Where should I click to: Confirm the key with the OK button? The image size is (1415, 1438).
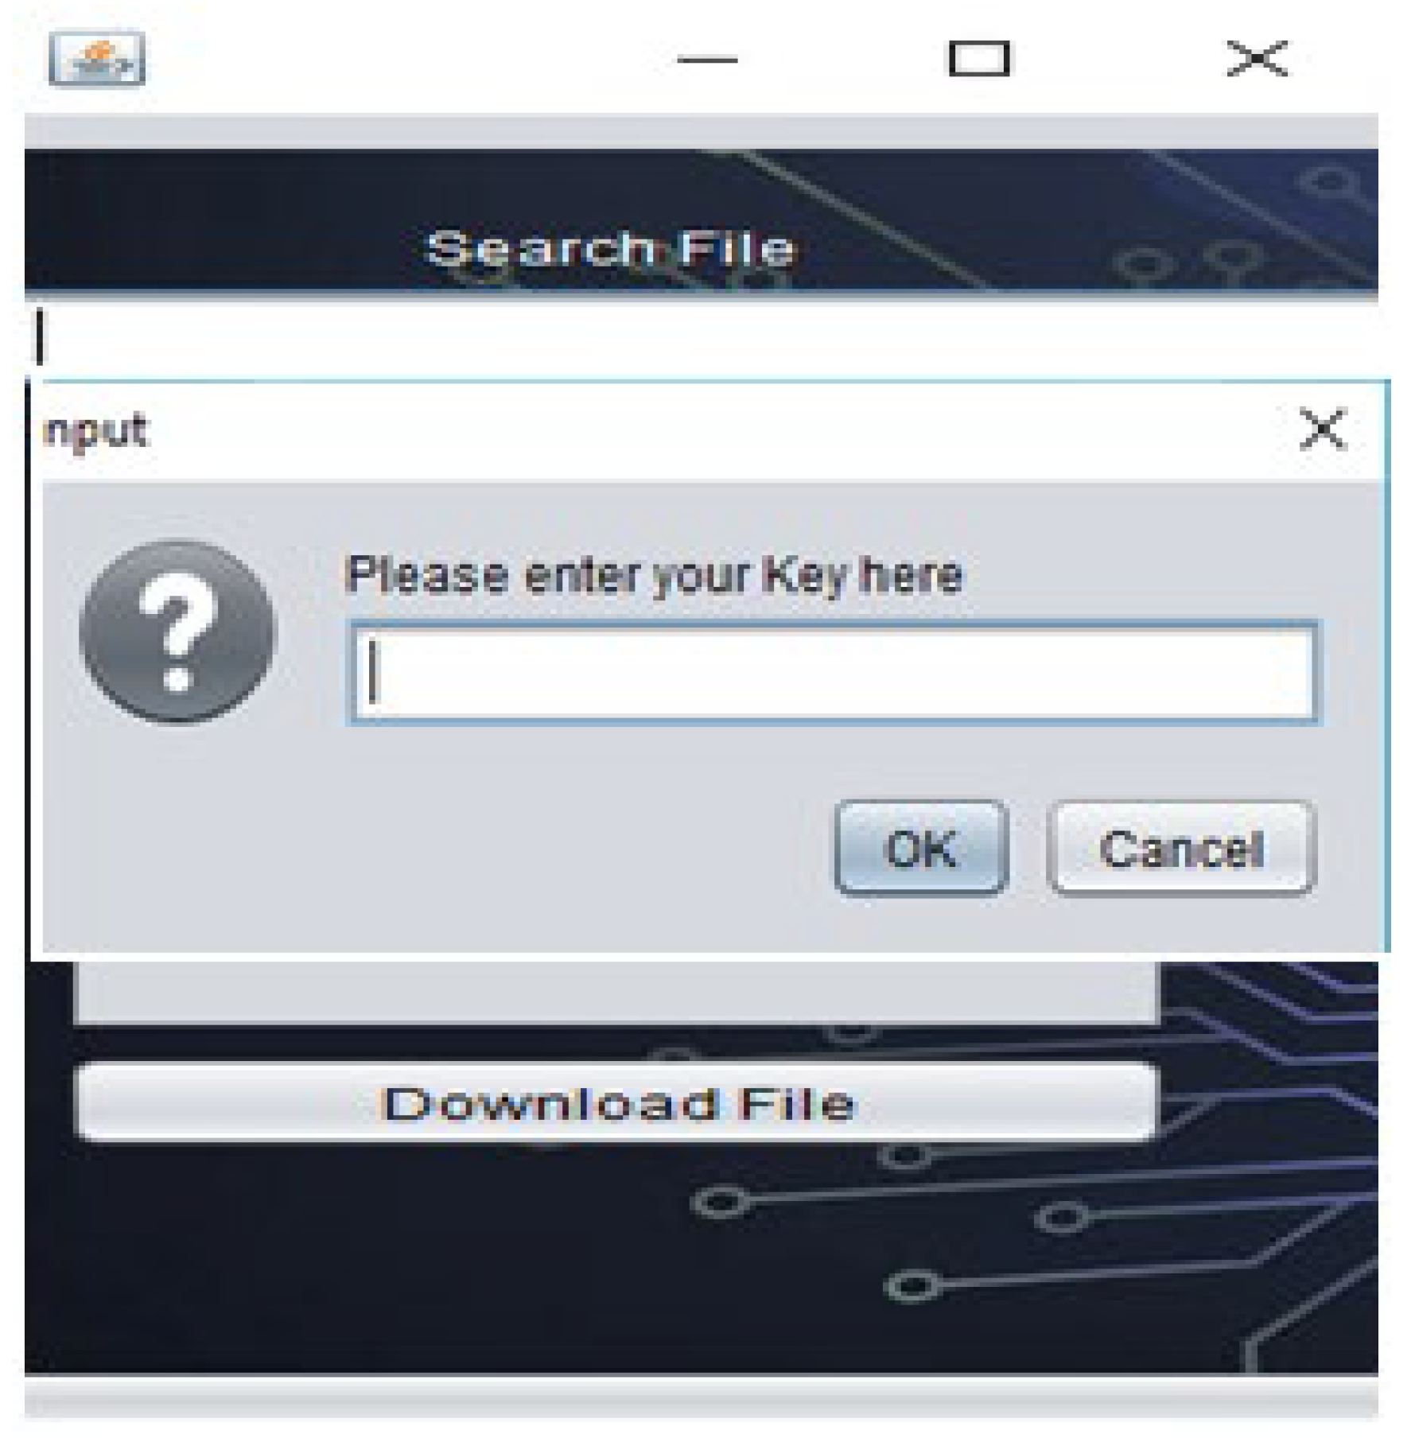pos(921,848)
